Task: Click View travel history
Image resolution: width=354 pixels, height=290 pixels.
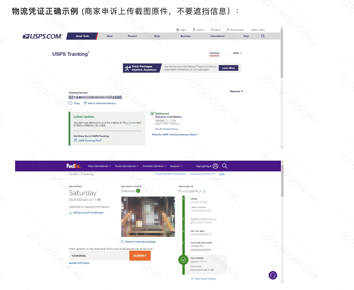Action: coord(204,279)
